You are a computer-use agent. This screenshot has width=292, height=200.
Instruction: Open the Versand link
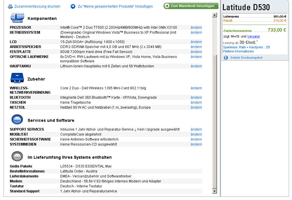pos(253,36)
